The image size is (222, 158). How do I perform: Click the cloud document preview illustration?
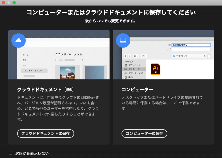pyautogui.click(x=59, y=55)
